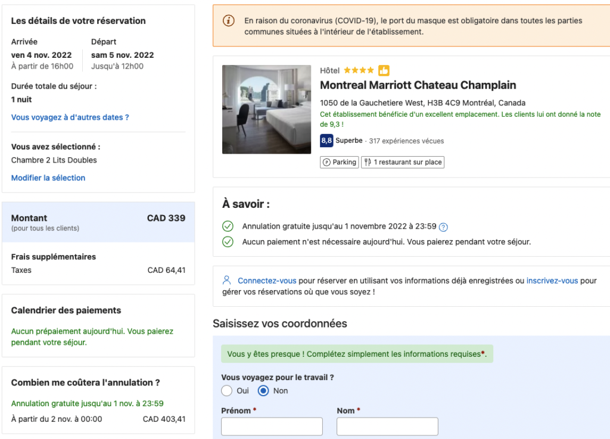The width and height of the screenshot is (610, 439).
Task: Open the help question mark beside the cancellation date
Action: pyautogui.click(x=445, y=226)
